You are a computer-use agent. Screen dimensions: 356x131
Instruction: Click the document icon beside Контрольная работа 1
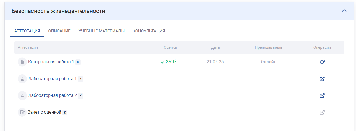[22, 62]
